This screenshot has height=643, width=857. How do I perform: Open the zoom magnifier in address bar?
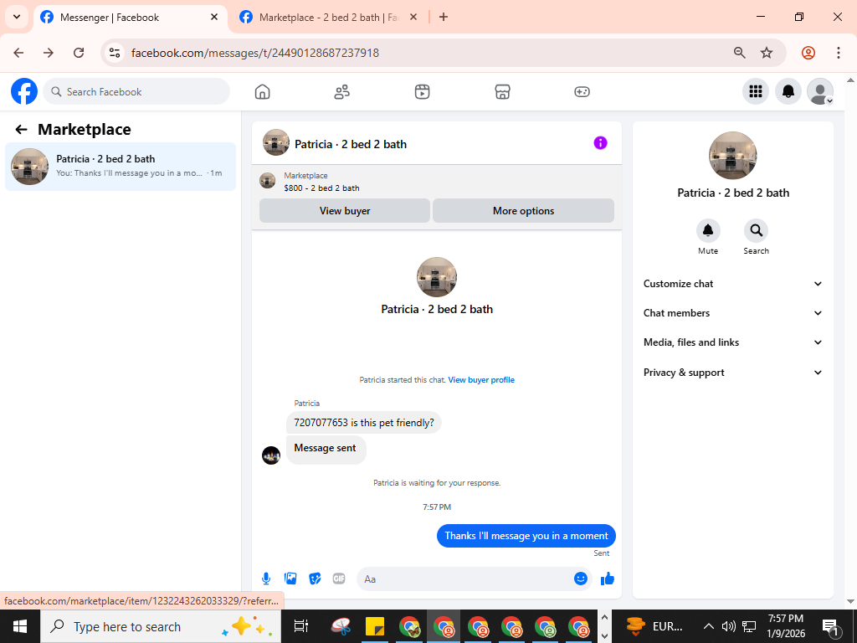pyautogui.click(x=739, y=53)
